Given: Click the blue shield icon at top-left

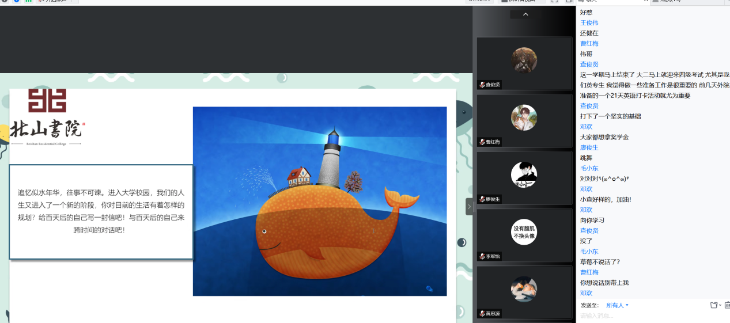Looking at the screenshot, I should [x=16, y=1].
